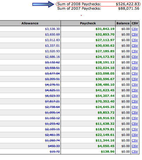Click the $3,538.30 allowance amount

[x=52, y=29]
